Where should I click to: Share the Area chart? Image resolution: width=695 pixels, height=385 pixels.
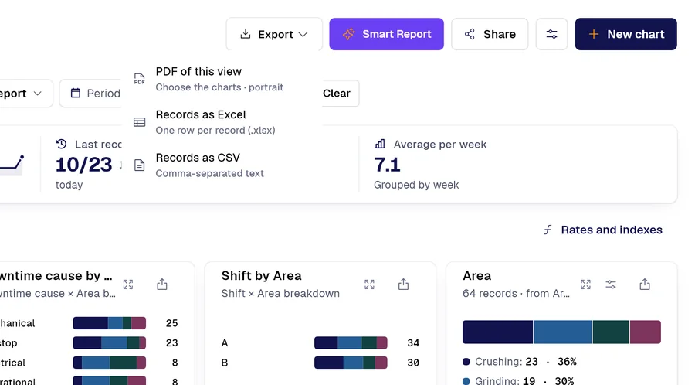[645, 284]
